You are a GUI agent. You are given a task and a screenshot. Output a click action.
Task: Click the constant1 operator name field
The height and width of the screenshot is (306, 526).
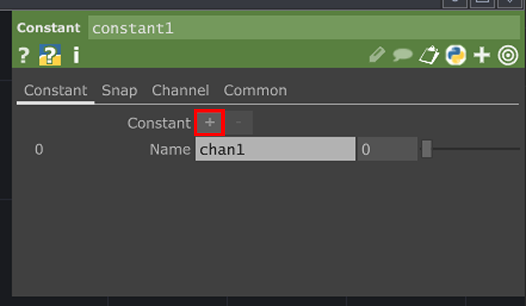tap(304, 28)
